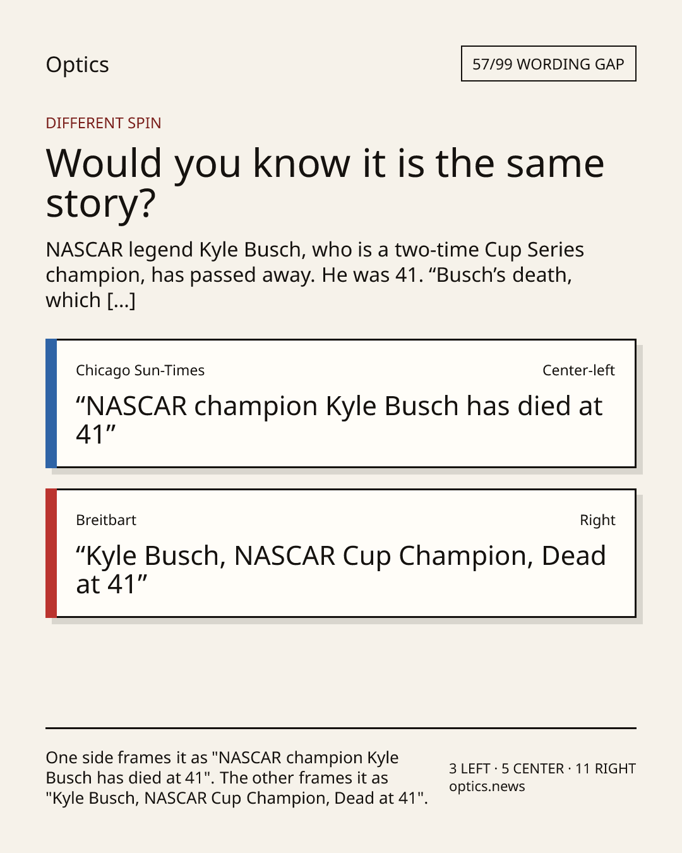This screenshot has width=682, height=853.
Task: Click the '3 LEFT · 5 CENTER · 11 RIGHT' count
Action: coord(542,768)
